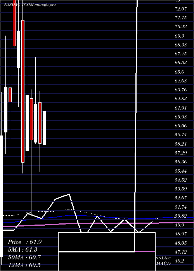Click the 50MA : 60.7 value
This screenshot has height=271, width=194.
point(24,257)
